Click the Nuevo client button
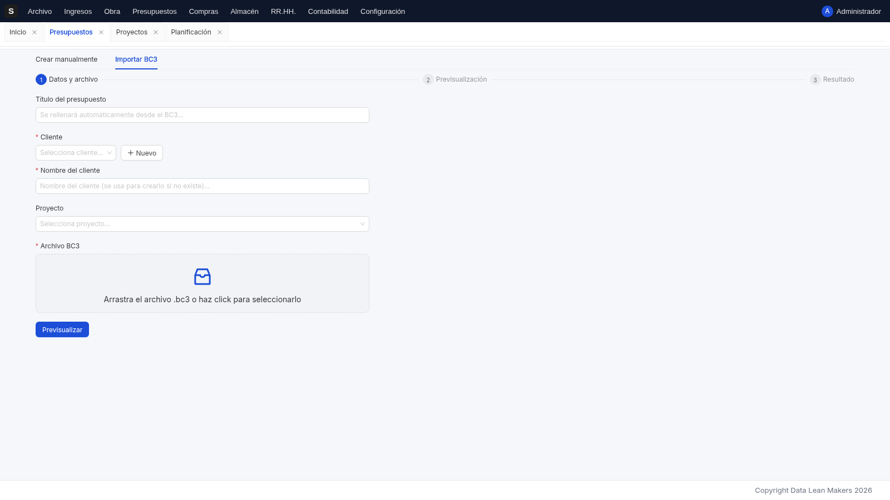The height and width of the screenshot is (500, 890). (142, 153)
